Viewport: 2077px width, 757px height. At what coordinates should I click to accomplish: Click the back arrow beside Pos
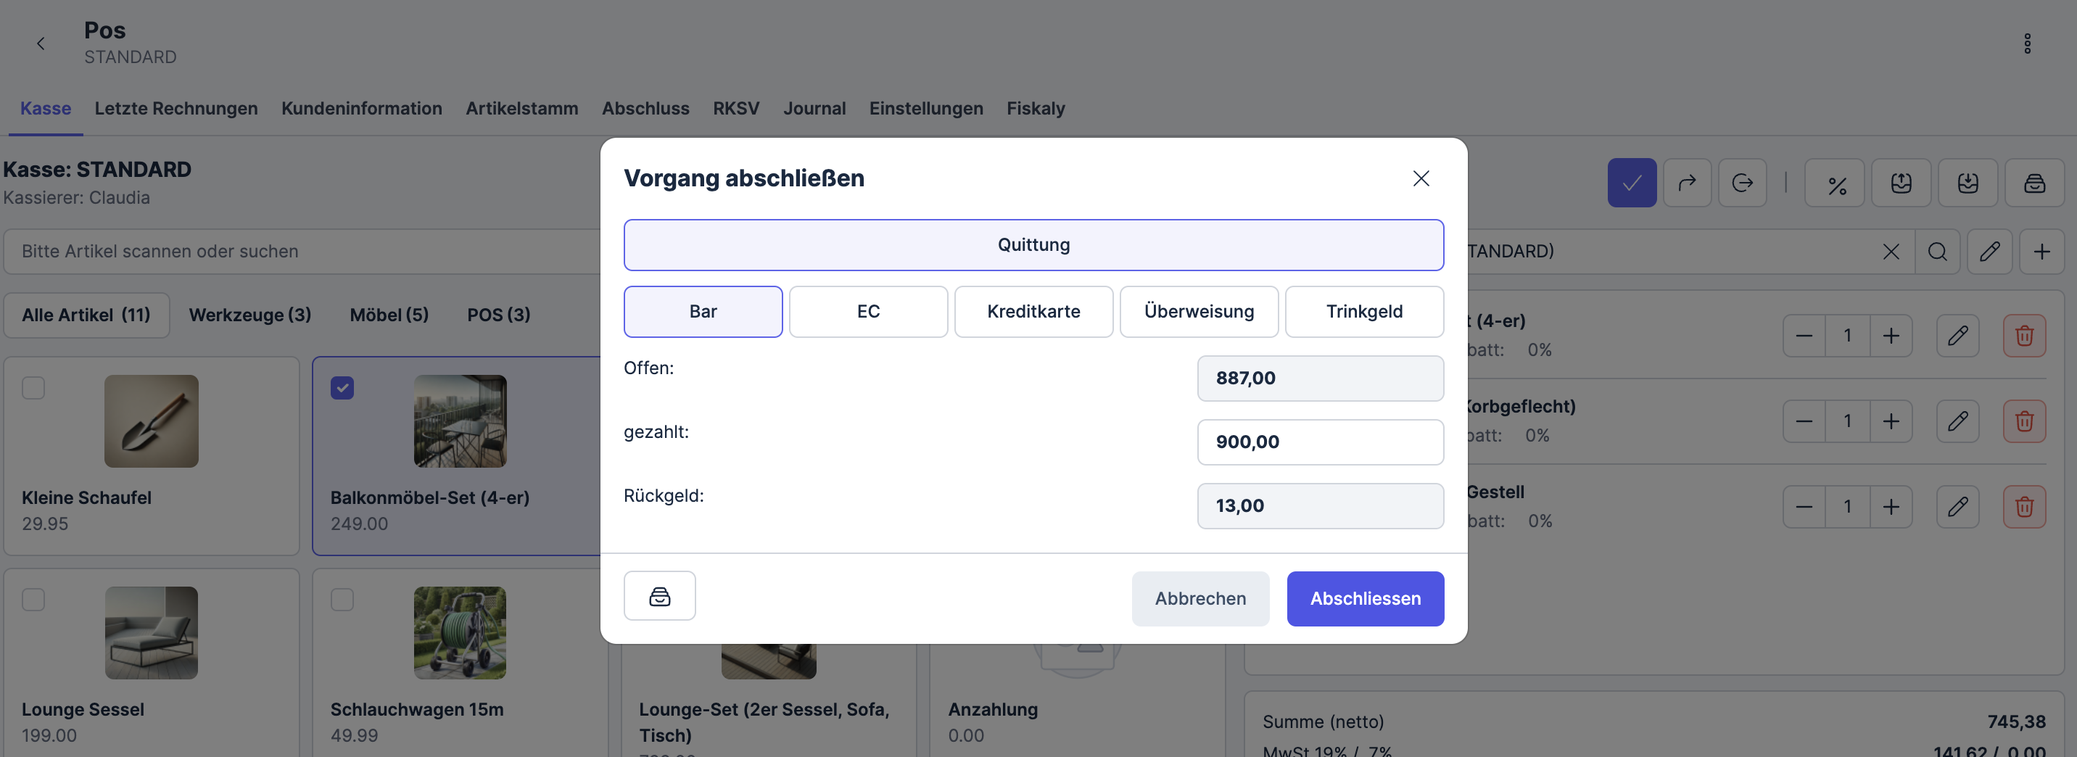tap(41, 44)
